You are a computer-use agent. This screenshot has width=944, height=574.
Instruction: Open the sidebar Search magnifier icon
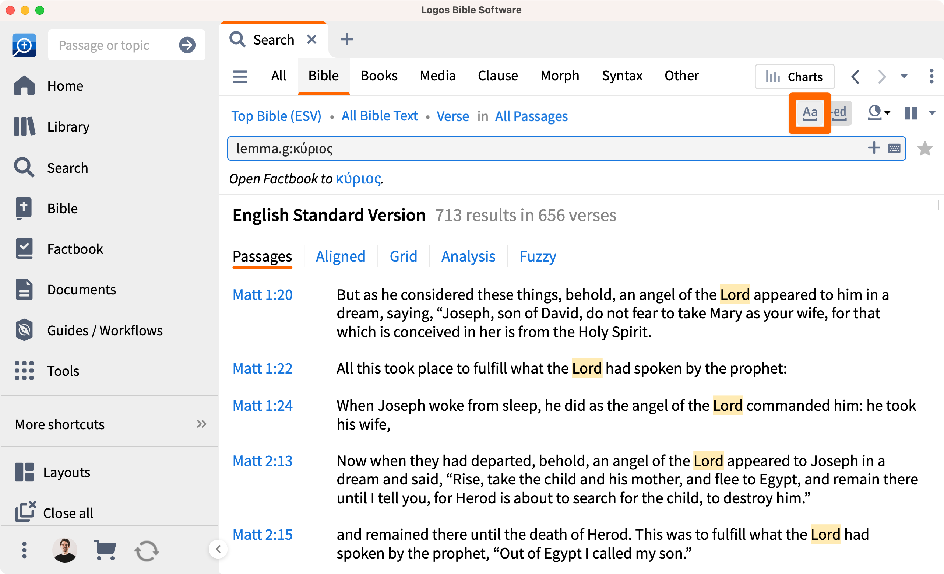click(x=24, y=168)
